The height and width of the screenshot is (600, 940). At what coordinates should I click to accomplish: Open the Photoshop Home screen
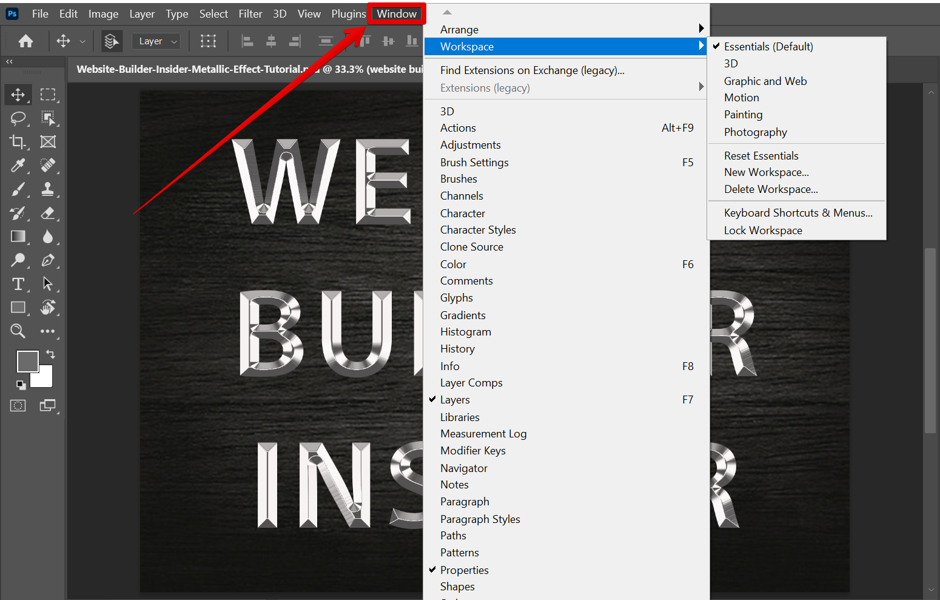25,41
